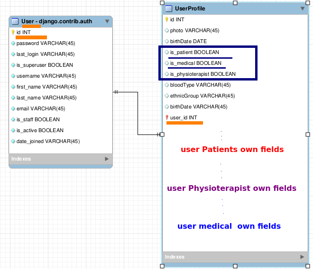Select 'is_patient BOOLEAN' column
313x269 pixels.
(x=194, y=52)
